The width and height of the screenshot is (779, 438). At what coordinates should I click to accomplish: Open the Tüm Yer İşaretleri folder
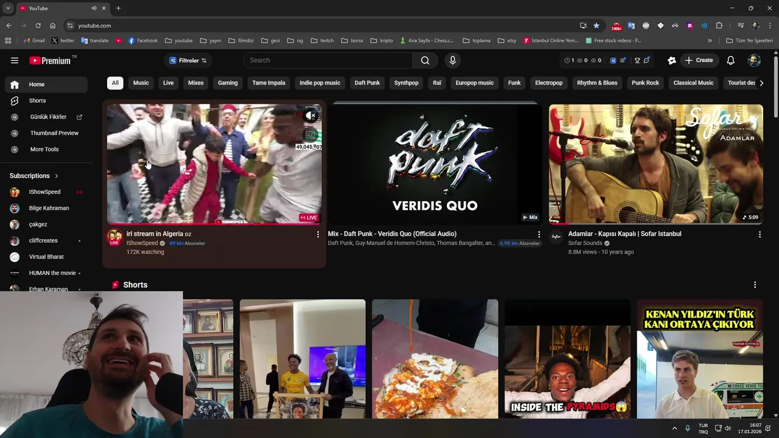(749, 41)
